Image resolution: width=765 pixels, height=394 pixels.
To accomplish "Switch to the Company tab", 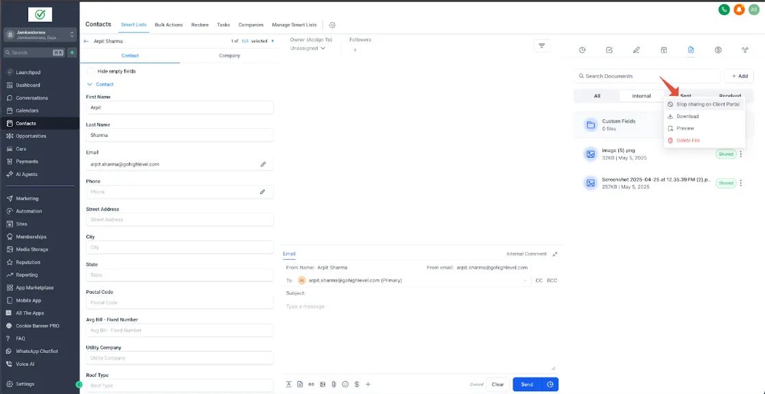I will 229,56.
